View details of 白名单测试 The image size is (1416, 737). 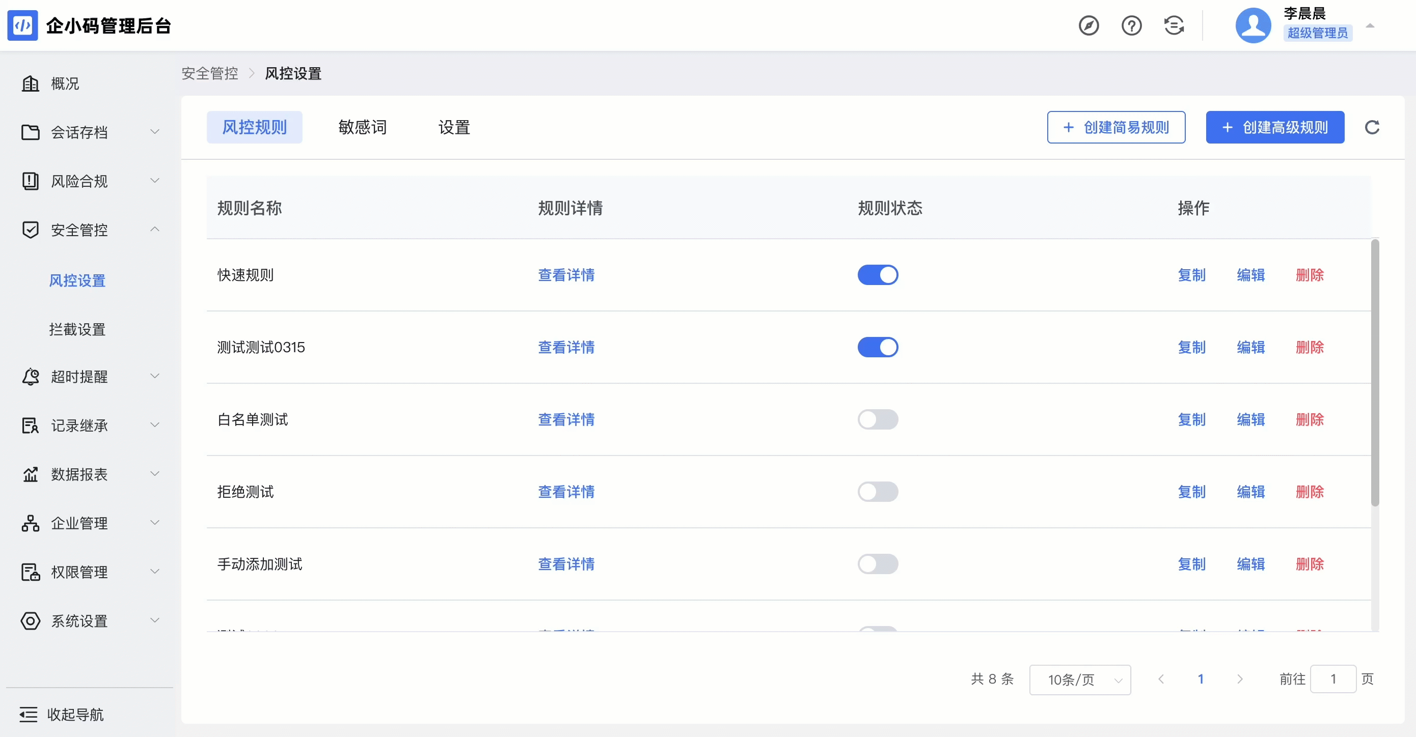[x=566, y=419]
